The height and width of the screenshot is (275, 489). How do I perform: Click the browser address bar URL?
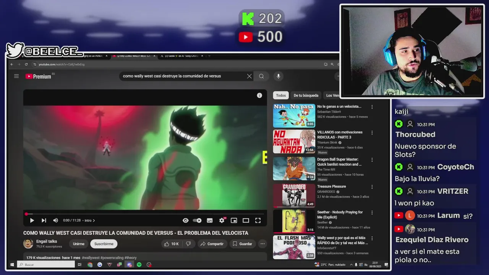(x=62, y=64)
